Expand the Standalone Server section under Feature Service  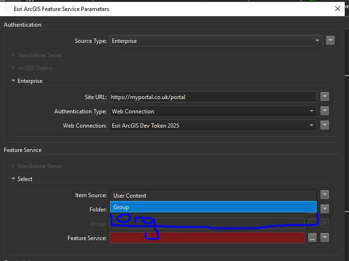(x=13, y=166)
